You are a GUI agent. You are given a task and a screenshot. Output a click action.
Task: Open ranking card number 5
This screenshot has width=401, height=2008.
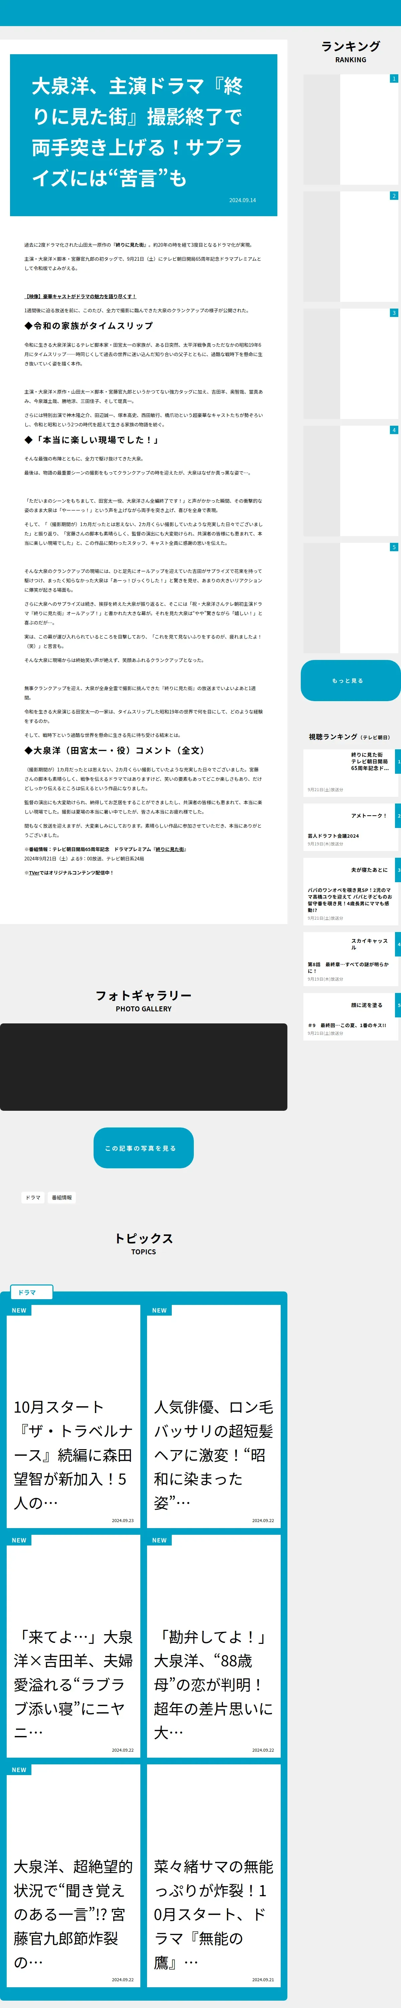351,598
